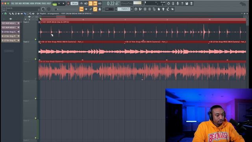Click the main pitch knob
Viewport: 252px width, 142px height.
tap(49, 9)
